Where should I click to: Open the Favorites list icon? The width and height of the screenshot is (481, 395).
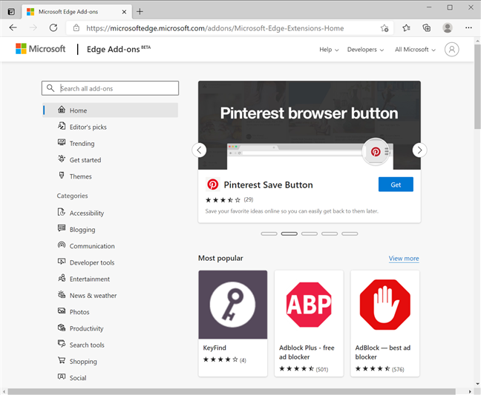[x=406, y=28]
